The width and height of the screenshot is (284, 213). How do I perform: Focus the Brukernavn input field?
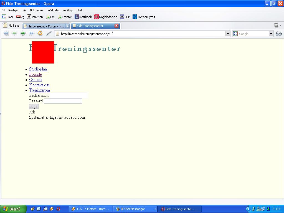tap(69, 95)
